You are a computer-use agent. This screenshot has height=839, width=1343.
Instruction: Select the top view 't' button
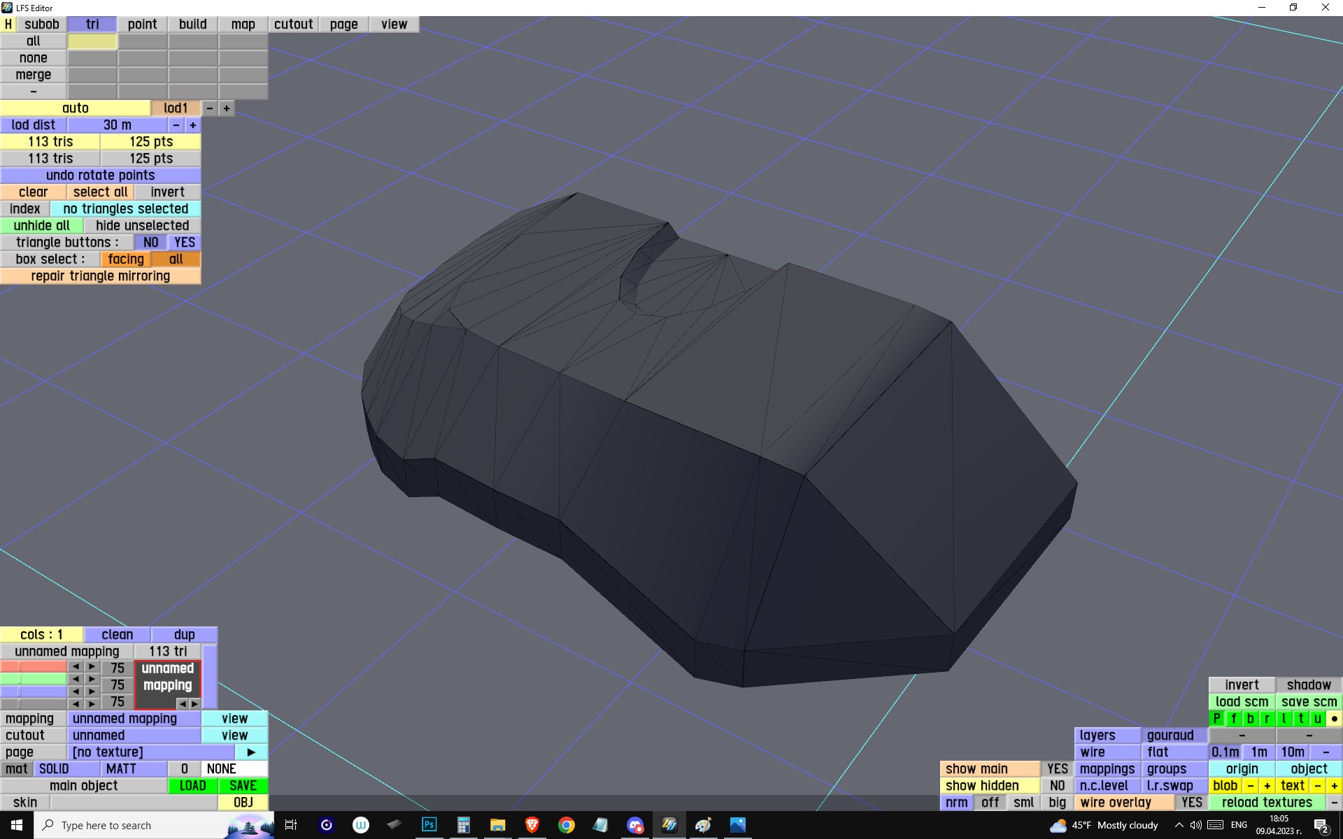pos(1301,719)
